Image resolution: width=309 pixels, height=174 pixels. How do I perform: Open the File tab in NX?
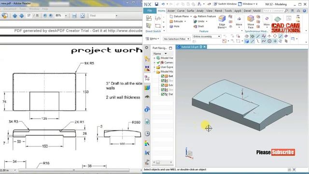pyautogui.click(x=150, y=11)
